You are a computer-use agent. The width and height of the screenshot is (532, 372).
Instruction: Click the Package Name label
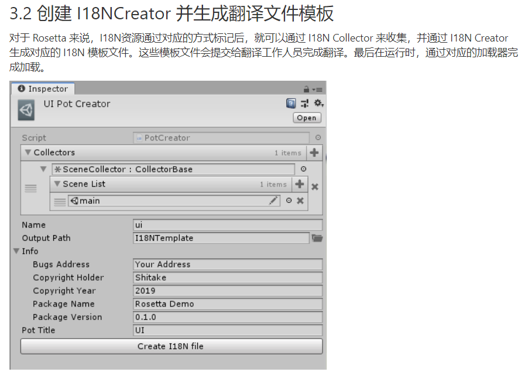(x=63, y=304)
